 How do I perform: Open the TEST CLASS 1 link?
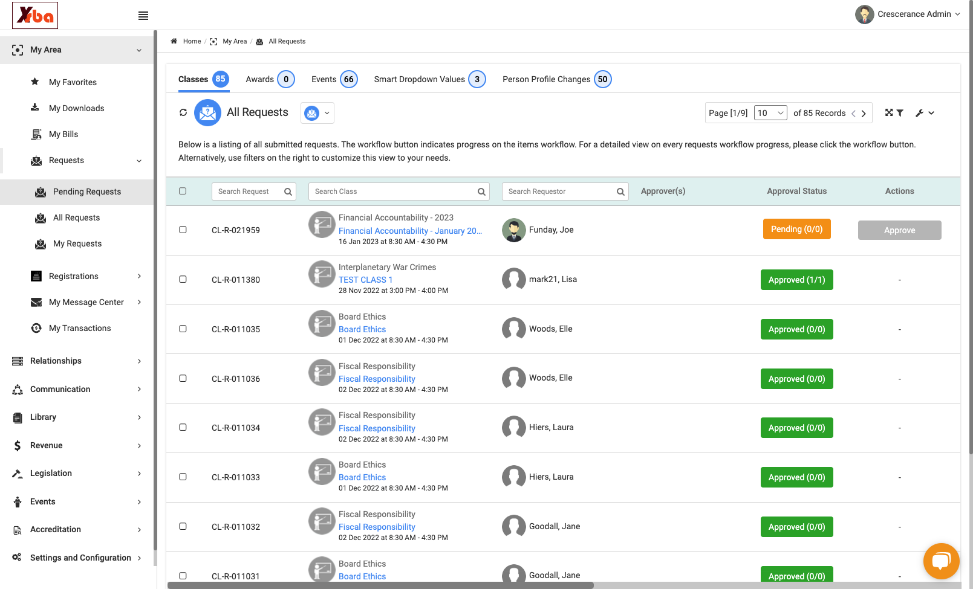365,280
